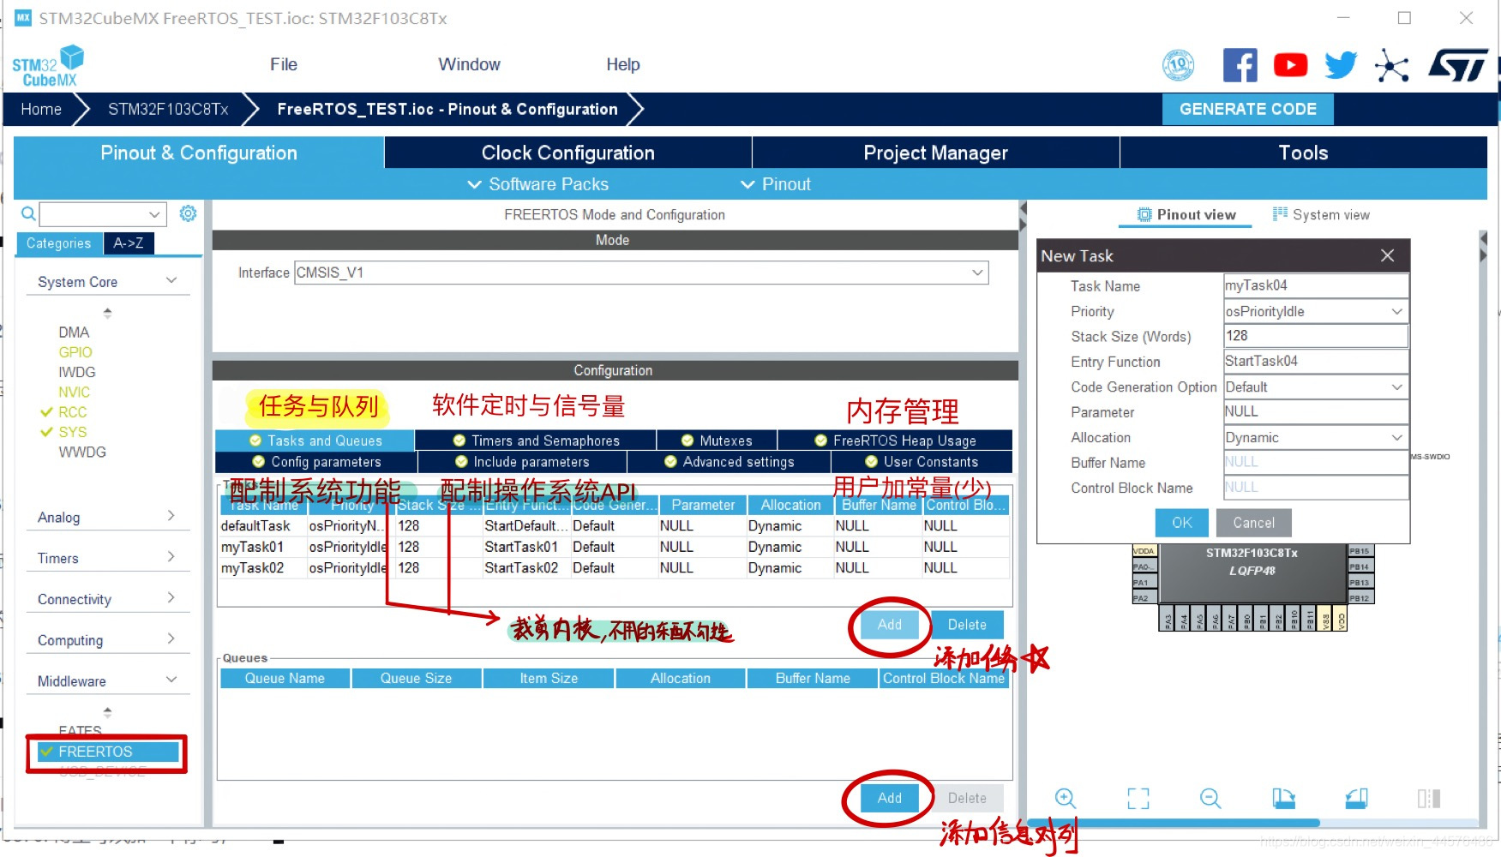Click the up arrow under Middleware
The height and width of the screenshot is (857, 1501).
point(107,711)
